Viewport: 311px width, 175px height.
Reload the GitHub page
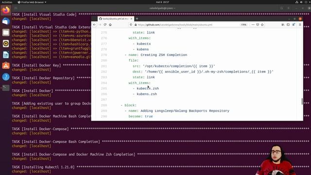click(105, 25)
